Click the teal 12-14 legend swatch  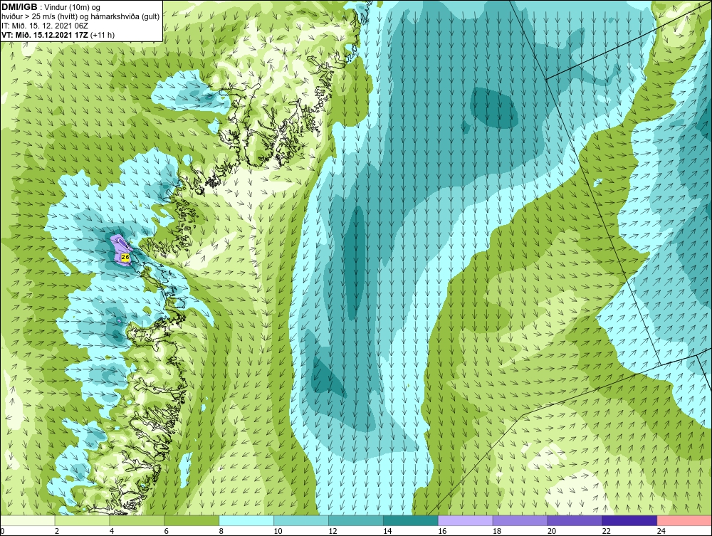coord(355,520)
